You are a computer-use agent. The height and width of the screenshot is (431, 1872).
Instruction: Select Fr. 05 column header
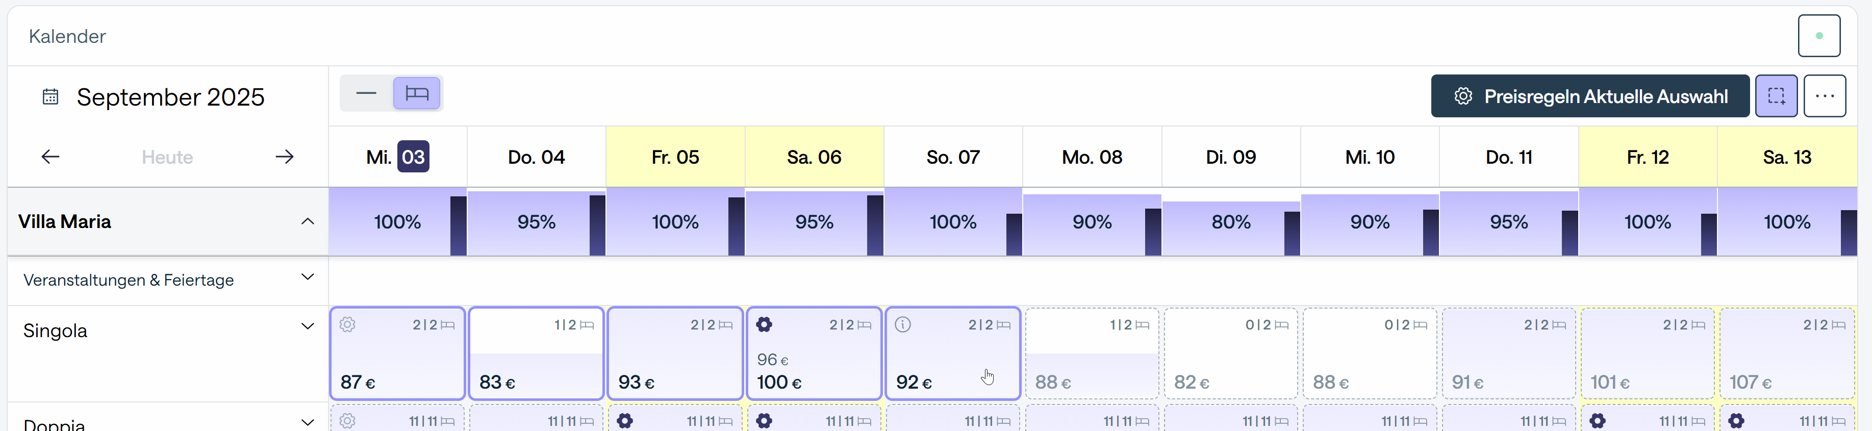coord(675,157)
